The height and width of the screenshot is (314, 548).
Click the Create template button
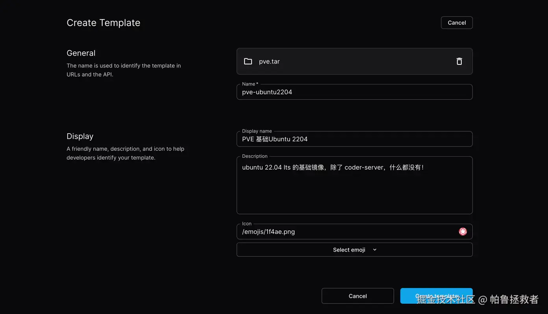[436, 296]
